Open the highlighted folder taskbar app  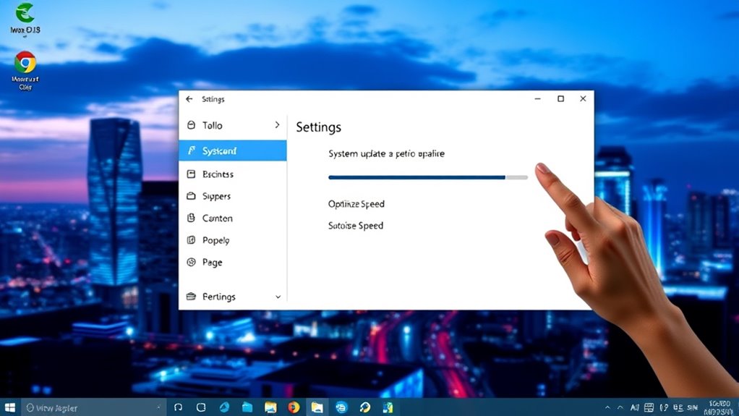[x=317, y=407]
